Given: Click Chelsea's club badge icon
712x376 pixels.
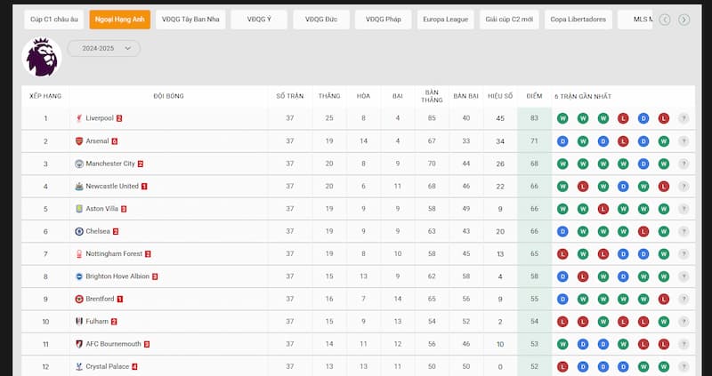Looking at the screenshot, I should pos(79,231).
